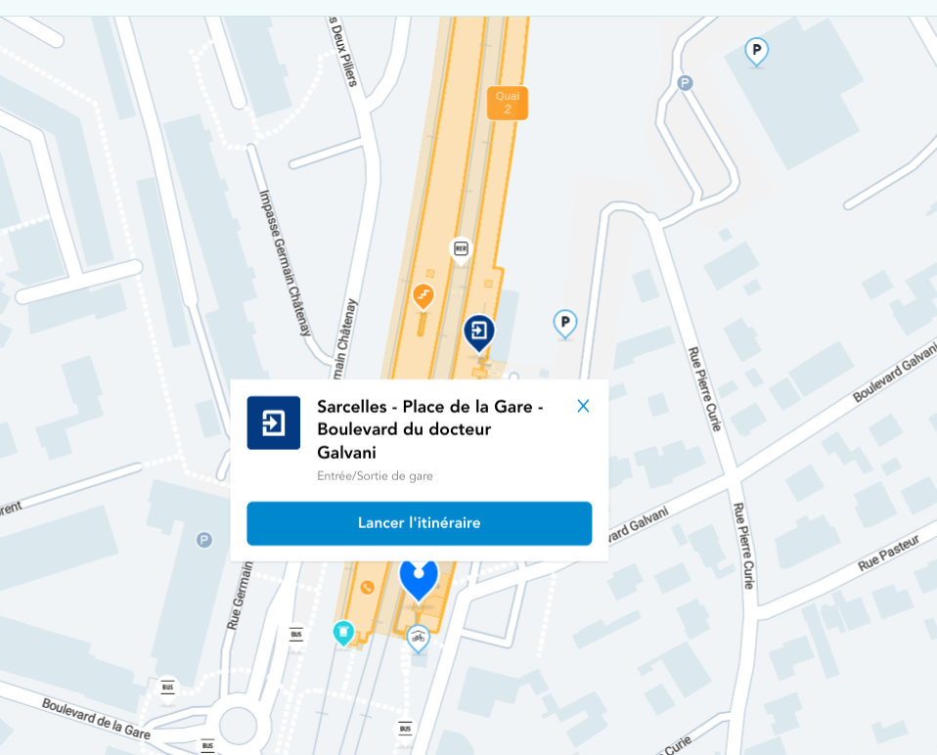This screenshot has width=937, height=755.
Task: Open the sheltered bicycle parking pin
Action: pyautogui.click(x=418, y=640)
